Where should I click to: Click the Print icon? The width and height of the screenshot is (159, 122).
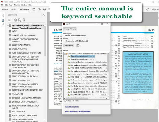[45, 9]
